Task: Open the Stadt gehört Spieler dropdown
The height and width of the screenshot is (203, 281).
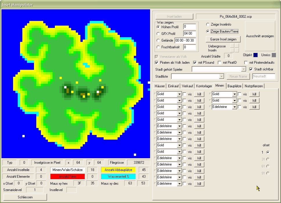Action: (x=244, y=69)
